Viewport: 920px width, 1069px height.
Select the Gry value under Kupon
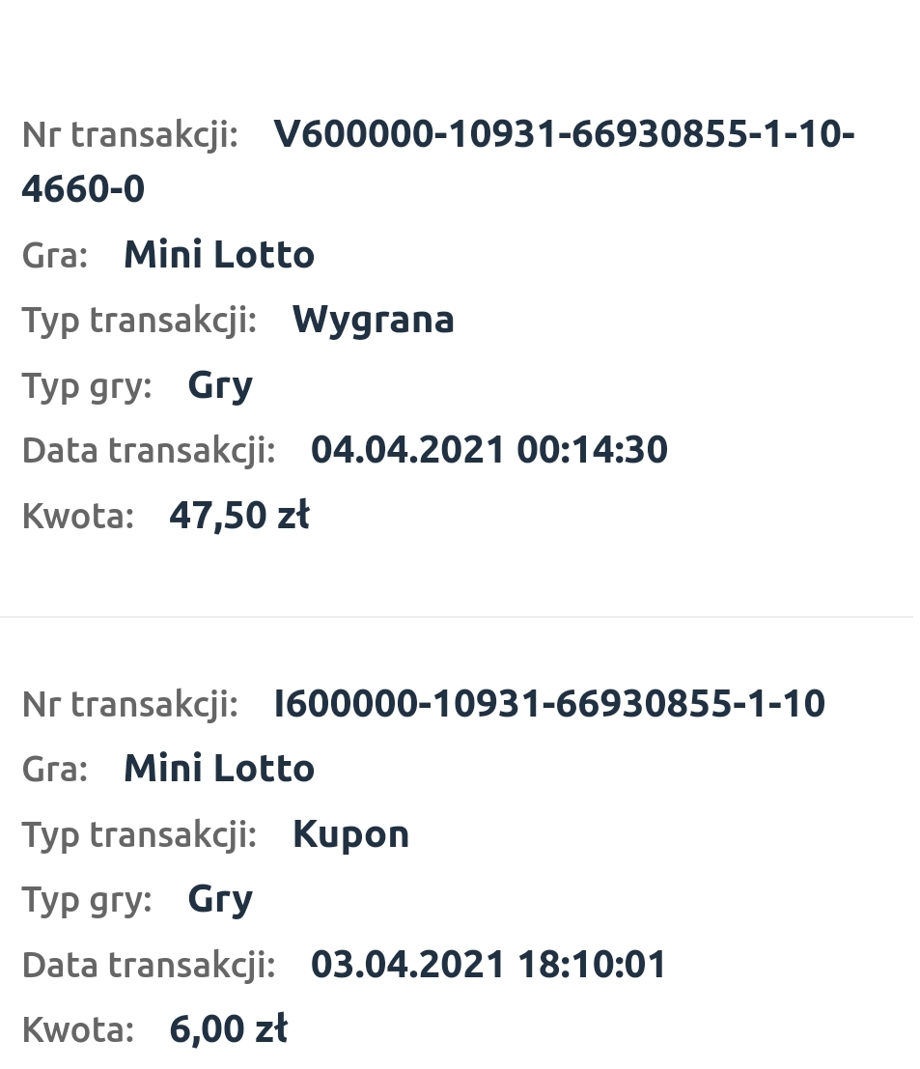pos(220,900)
